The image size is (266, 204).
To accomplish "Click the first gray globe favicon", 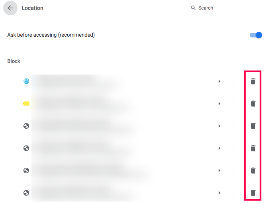I will [26, 126].
